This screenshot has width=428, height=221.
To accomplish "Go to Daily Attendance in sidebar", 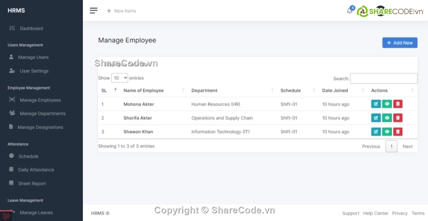I will [36, 170].
